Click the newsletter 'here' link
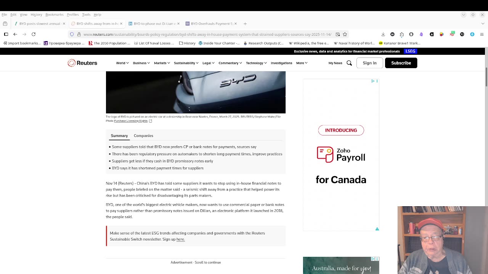Screen dimensions: 488x274 pos(180,239)
